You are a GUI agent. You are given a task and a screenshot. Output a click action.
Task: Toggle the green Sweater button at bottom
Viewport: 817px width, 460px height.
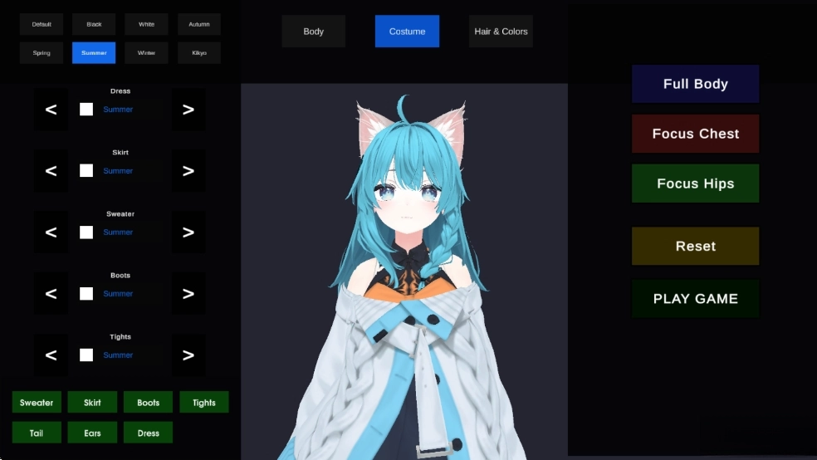pos(37,403)
